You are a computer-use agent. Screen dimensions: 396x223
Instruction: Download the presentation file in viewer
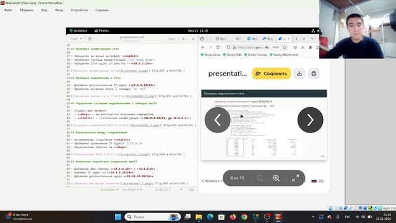[299, 74]
